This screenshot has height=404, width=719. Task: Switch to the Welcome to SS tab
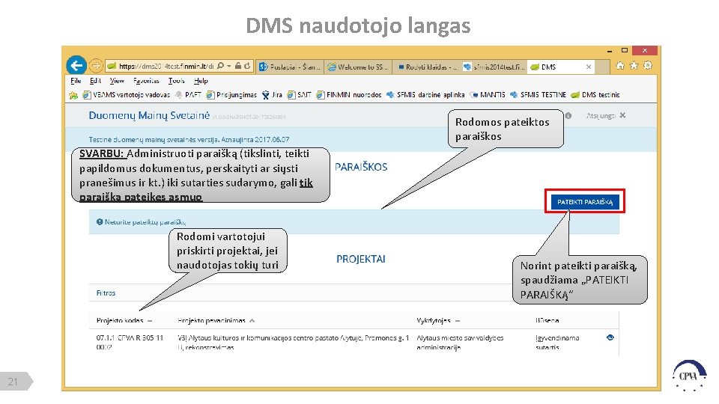[x=358, y=67]
